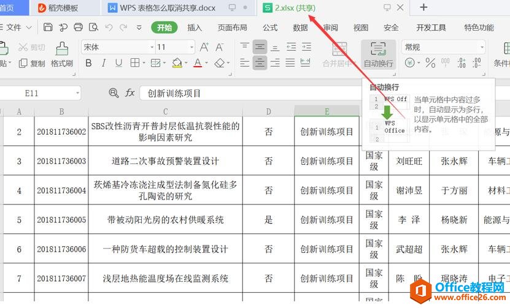The image size is (510, 308).
Task: Click the Cut scissors icon
Action: point(23,47)
